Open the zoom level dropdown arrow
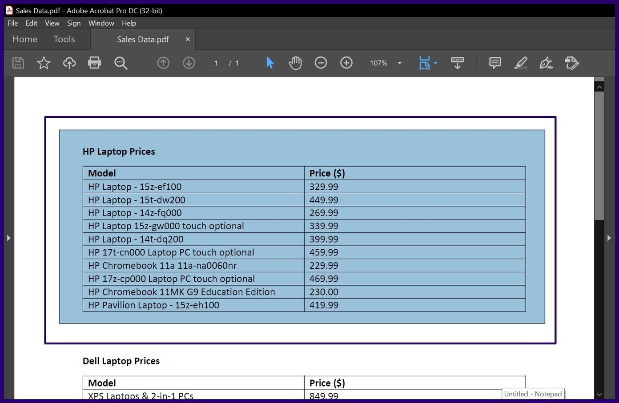This screenshot has height=403, width=619. (x=400, y=63)
